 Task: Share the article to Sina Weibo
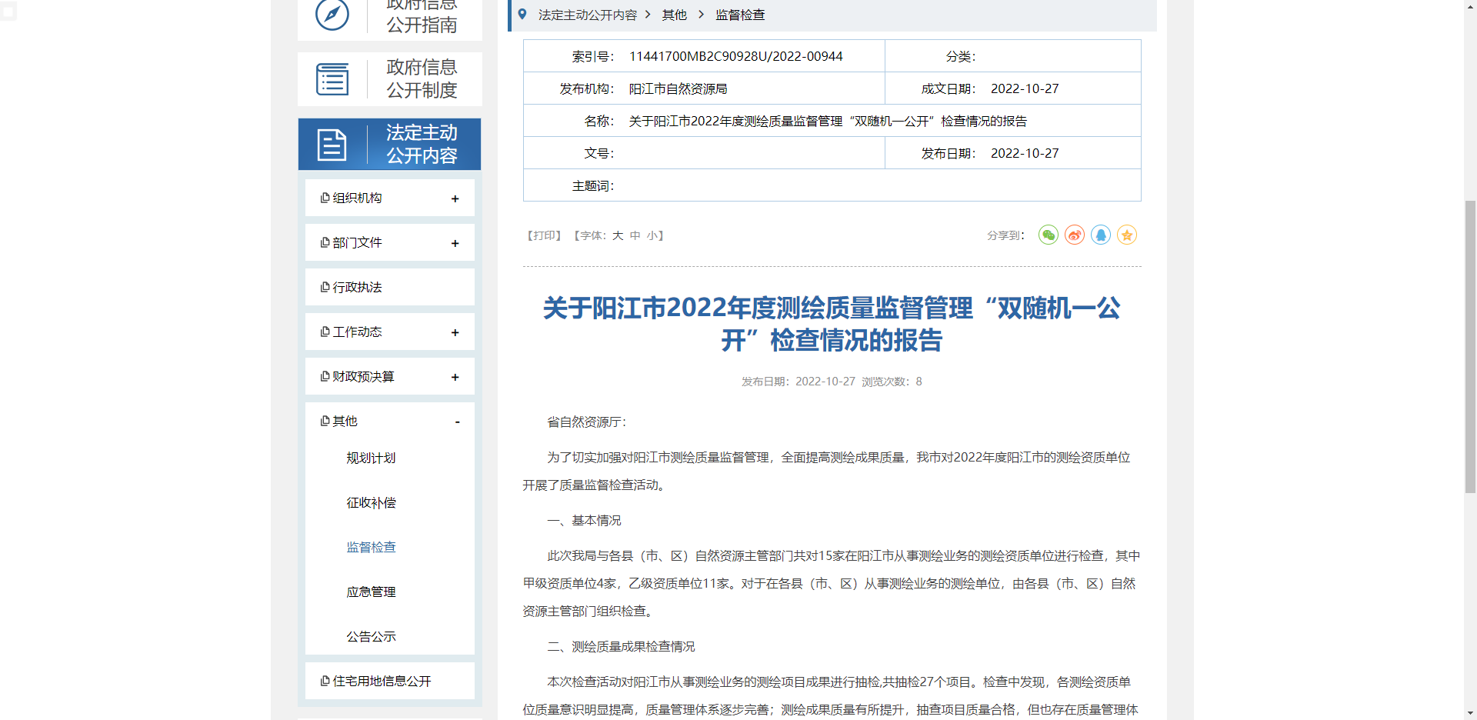pos(1074,235)
